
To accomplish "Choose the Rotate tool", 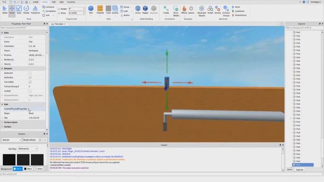I will (26, 10).
